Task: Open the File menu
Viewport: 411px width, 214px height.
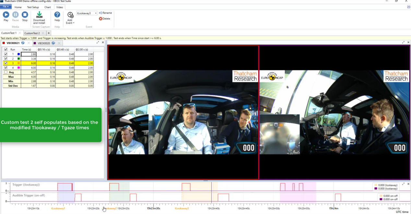Action: [x=6, y=7]
